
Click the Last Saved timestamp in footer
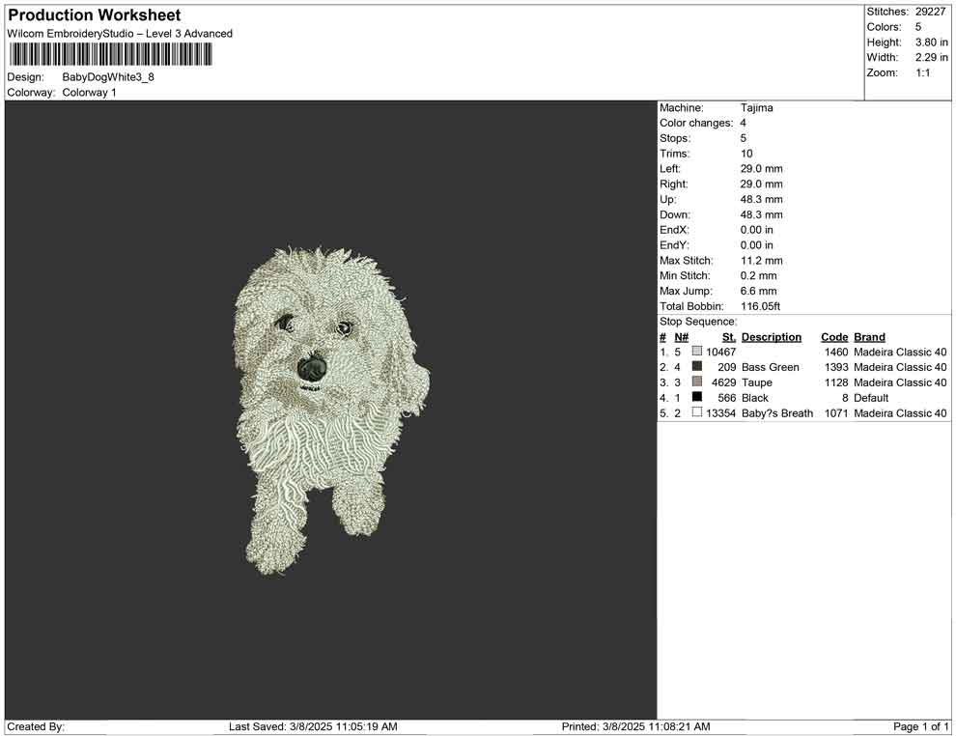click(313, 726)
